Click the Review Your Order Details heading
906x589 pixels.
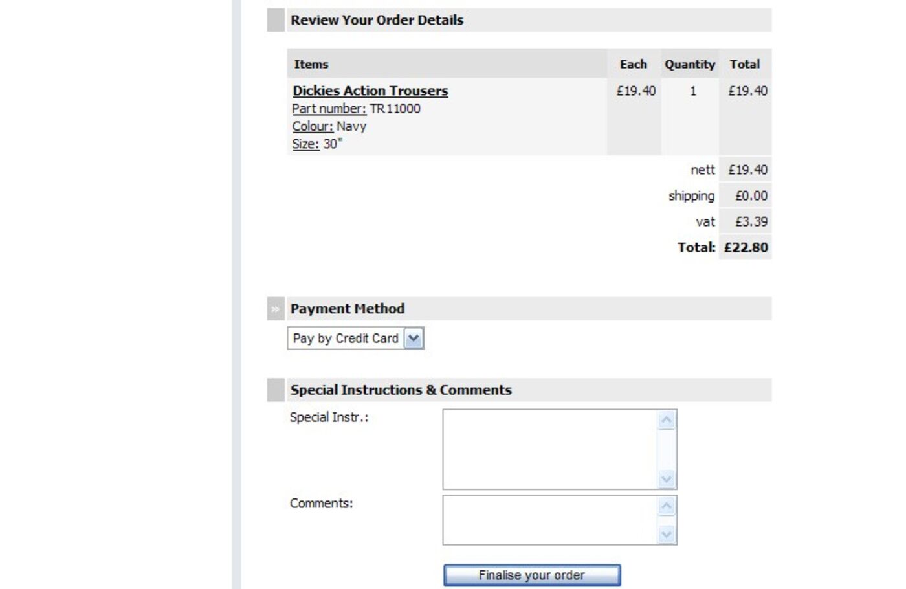pyautogui.click(x=377, y=20)
